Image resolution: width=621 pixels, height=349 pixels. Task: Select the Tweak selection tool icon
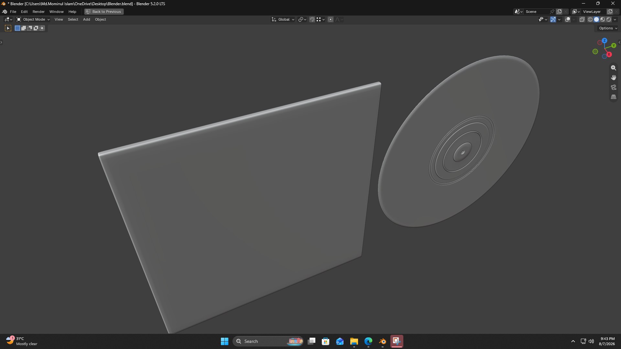pos(8,28)
